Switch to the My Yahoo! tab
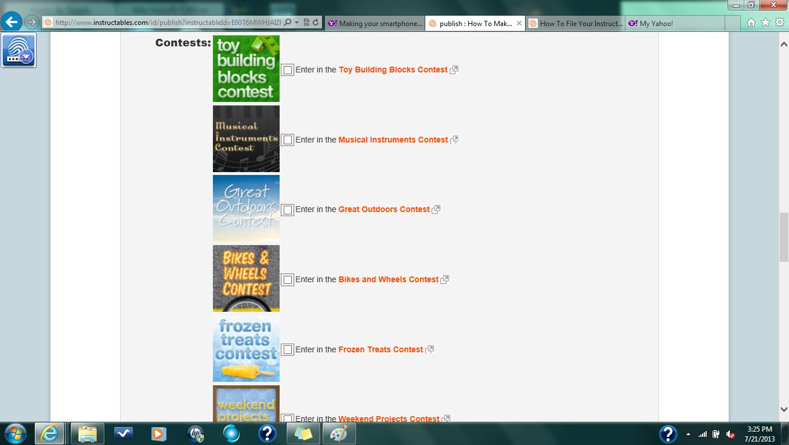Image resolution: width=789 pixels, height=445 pixels. tap(675, 23)
